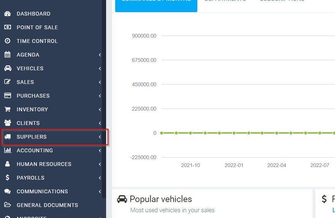This screenshot has height=218, width=335.
Task: Click the Dashboard gauge icon
Action: click(x=7, y=14)
